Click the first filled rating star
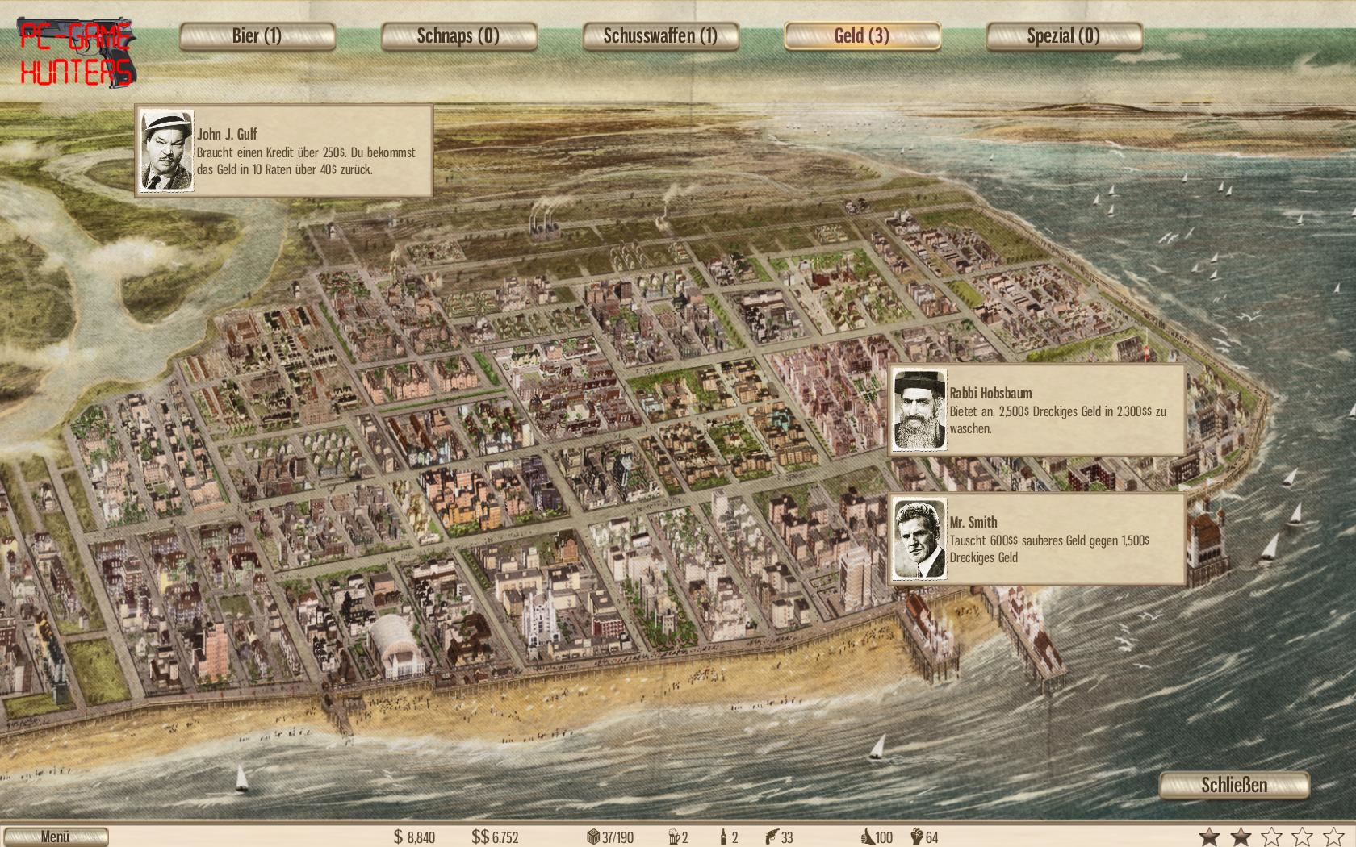Screen dimensions: 1356x847 click(x=1209, y=836)
